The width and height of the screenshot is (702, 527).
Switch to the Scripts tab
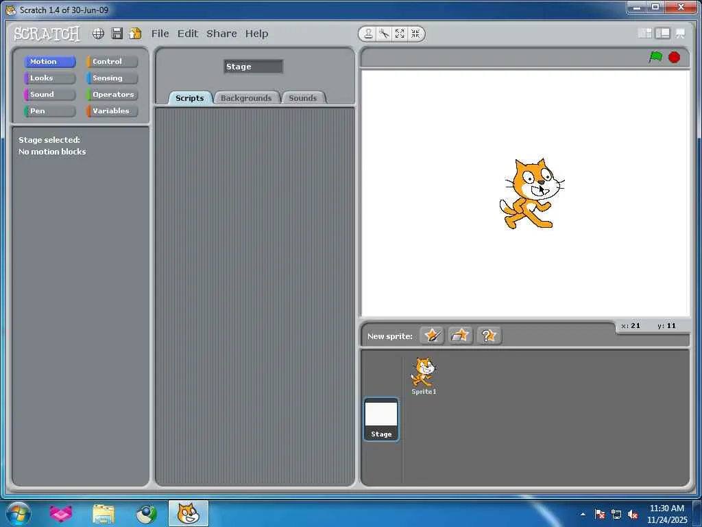pos(190,97)
